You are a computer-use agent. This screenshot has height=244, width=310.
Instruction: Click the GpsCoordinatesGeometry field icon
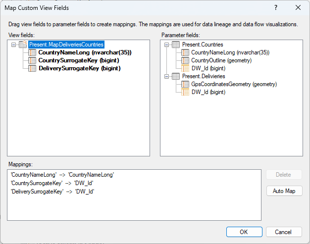click(x=185, y=84)
